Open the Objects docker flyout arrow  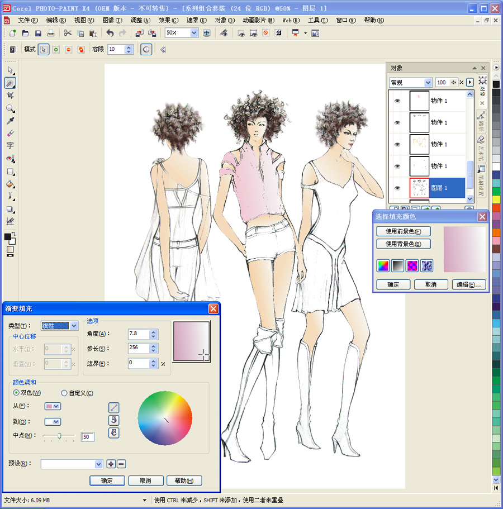[470, 83]
